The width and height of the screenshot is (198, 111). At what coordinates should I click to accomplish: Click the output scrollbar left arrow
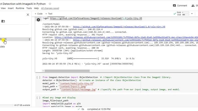[43, 71]
